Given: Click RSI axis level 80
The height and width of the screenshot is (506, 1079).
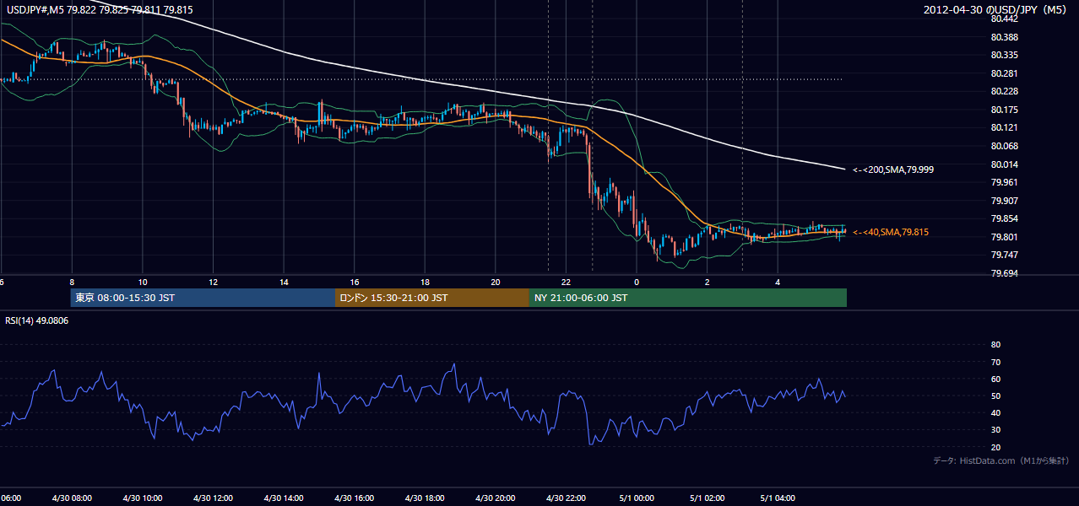Looking at the screenshot, I should [x=995, y=345].
